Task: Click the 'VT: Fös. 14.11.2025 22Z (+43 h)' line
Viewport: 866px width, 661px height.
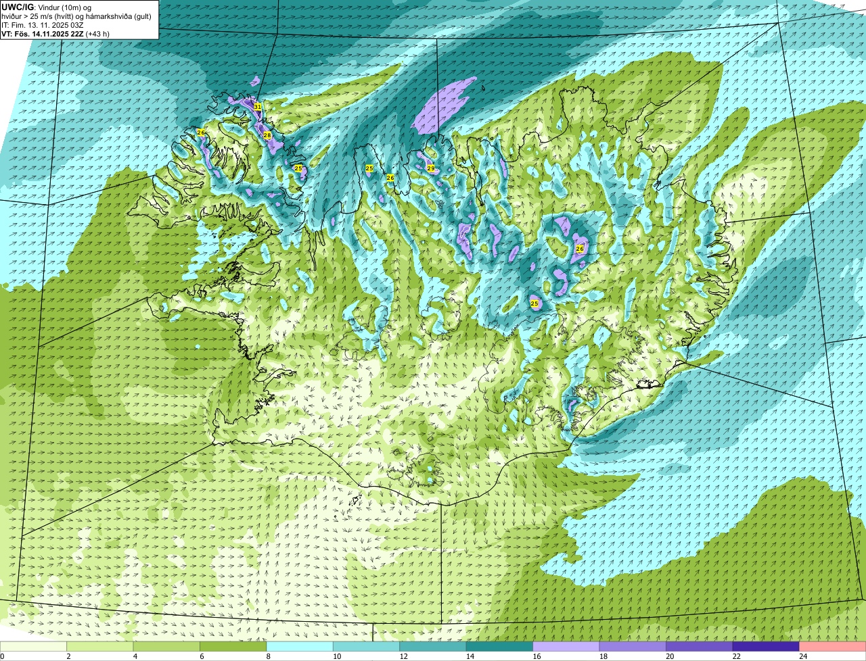Action: 55,34
